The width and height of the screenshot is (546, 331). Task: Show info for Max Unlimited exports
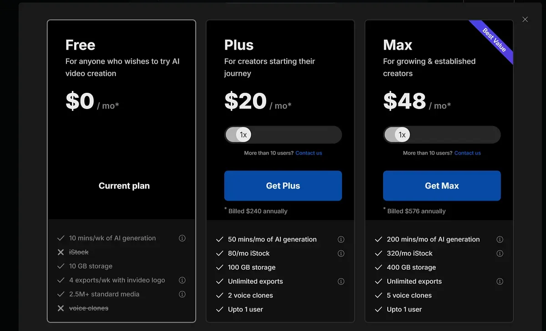(500, 281)
